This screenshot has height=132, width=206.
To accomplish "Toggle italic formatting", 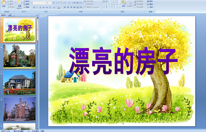I will point(37,7).
